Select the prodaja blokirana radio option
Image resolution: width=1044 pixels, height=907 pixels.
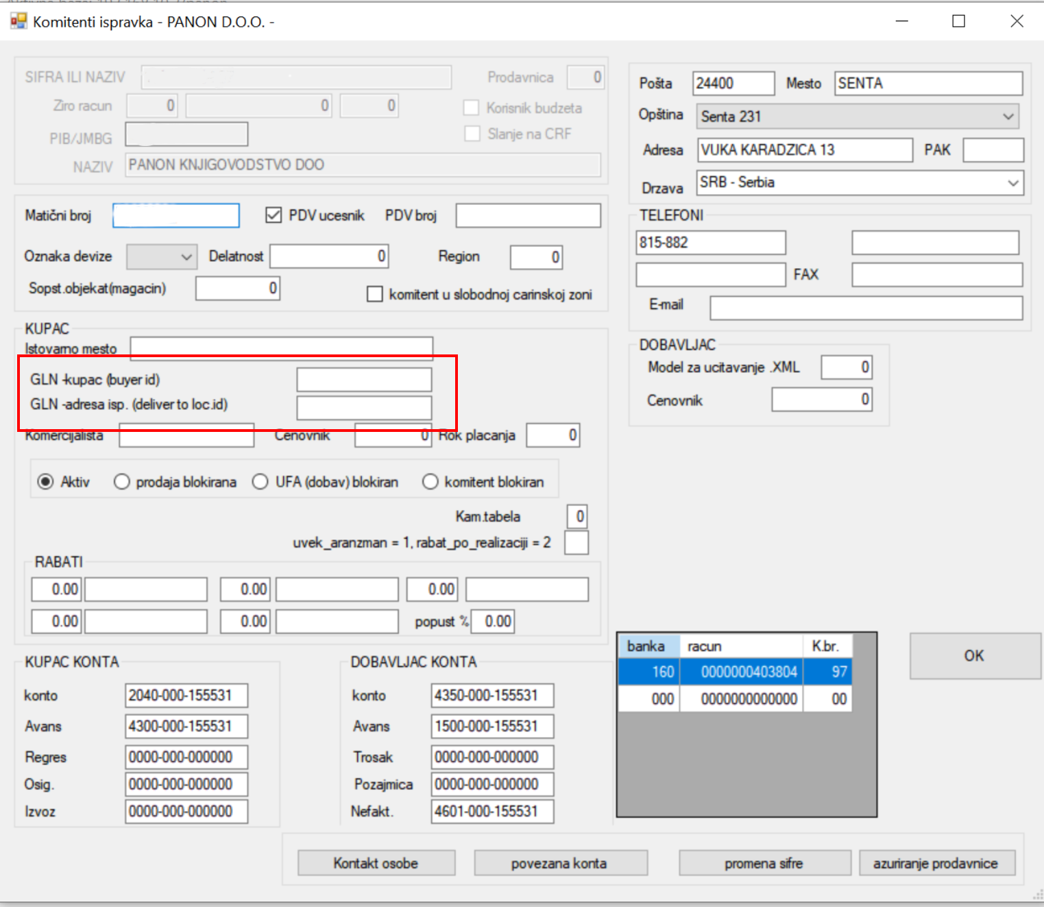coord(122,482)
